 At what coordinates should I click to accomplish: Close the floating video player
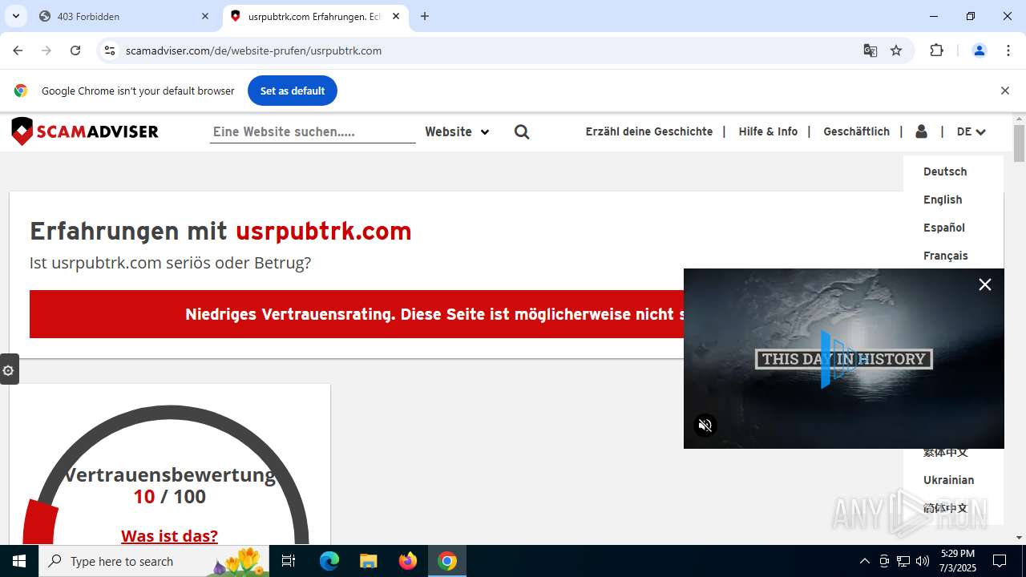tap(985, 284)
